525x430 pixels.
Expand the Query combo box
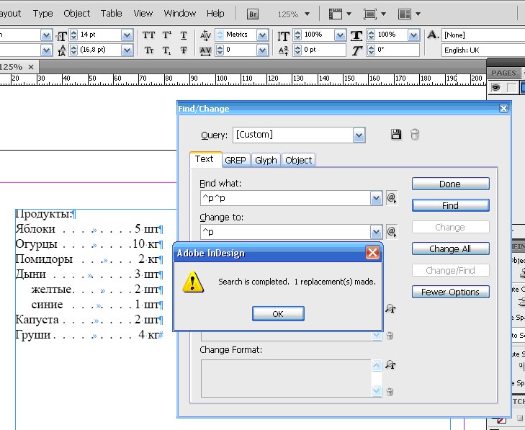pyautogui.click(x=359, y=135)
